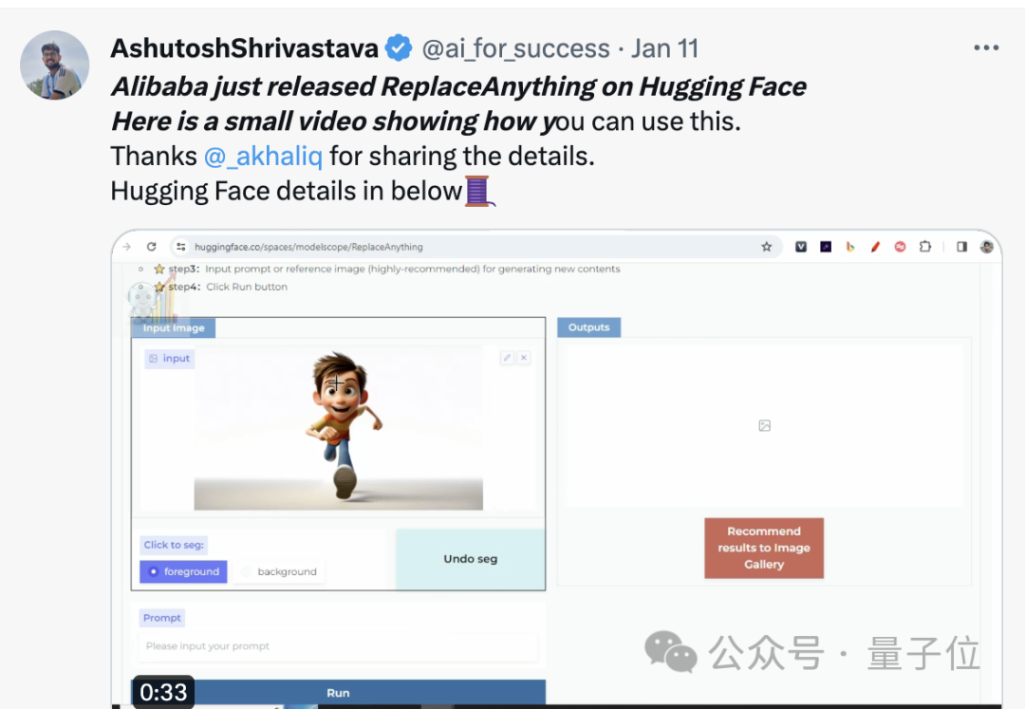This screenshot has height=709, width=1025.
Task: Click the edit pencil icon on input image
Action: [507, 358]
